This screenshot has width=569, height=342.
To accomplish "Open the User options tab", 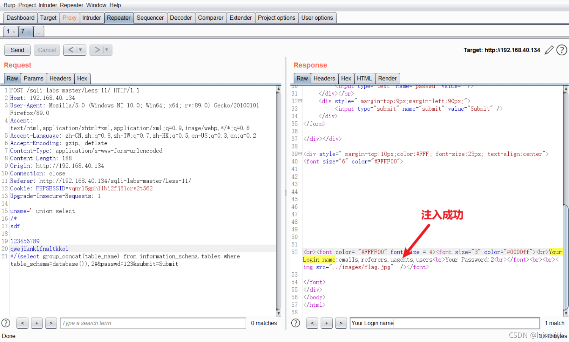I will [x=317, y=18].
